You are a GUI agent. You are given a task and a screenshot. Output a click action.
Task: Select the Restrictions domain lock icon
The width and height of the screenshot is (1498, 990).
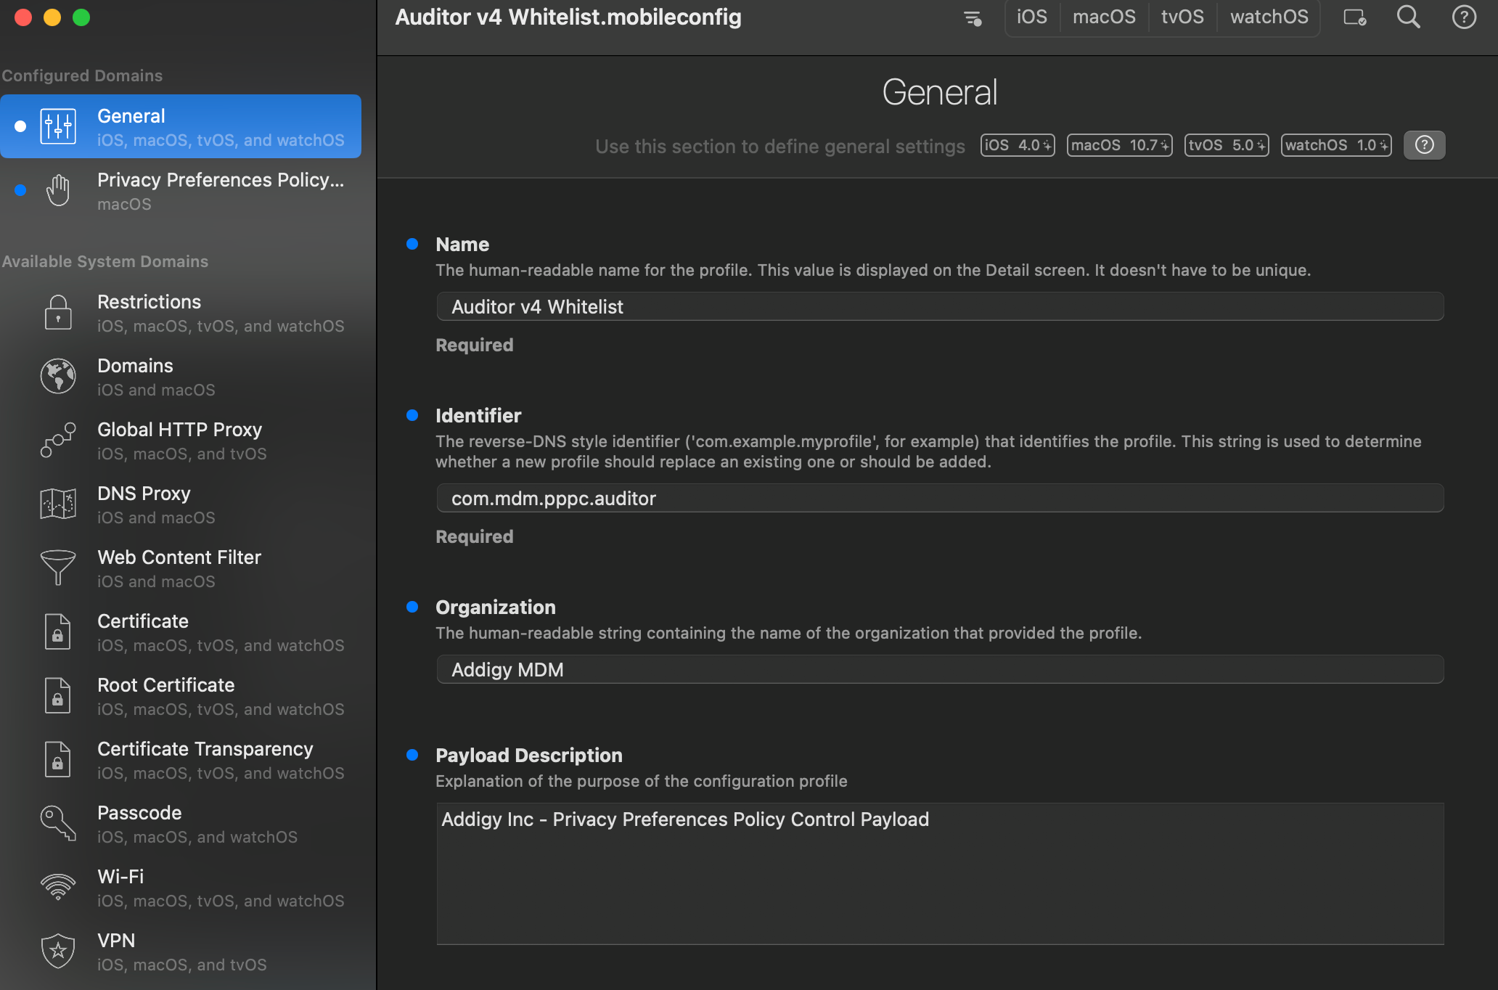click(x=57, y=312)
